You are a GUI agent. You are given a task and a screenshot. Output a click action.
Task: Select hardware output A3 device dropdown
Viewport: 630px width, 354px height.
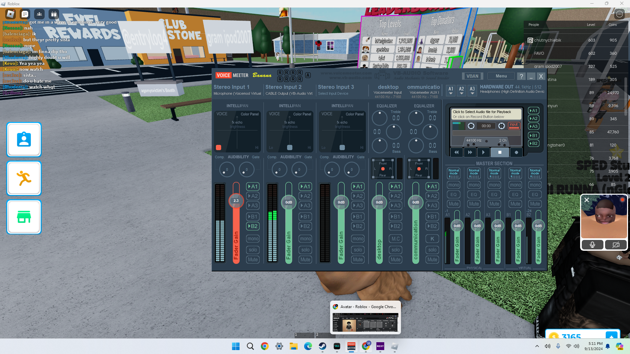[x=472, y=90]
